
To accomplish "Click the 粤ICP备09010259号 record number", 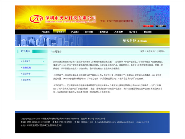I will 96,118.
